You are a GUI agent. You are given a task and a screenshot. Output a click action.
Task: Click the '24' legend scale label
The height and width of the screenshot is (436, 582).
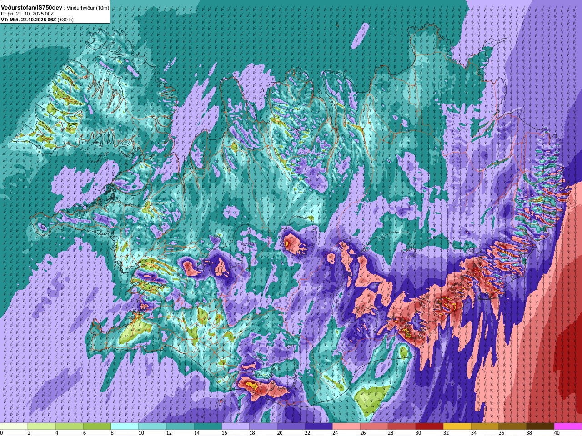click(336, 433)
